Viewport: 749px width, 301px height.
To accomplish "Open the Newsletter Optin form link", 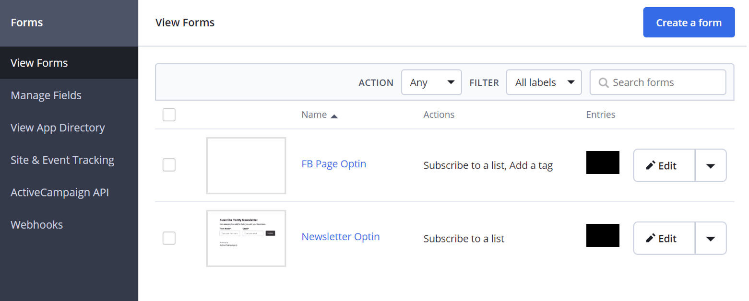I will (340, 237).
